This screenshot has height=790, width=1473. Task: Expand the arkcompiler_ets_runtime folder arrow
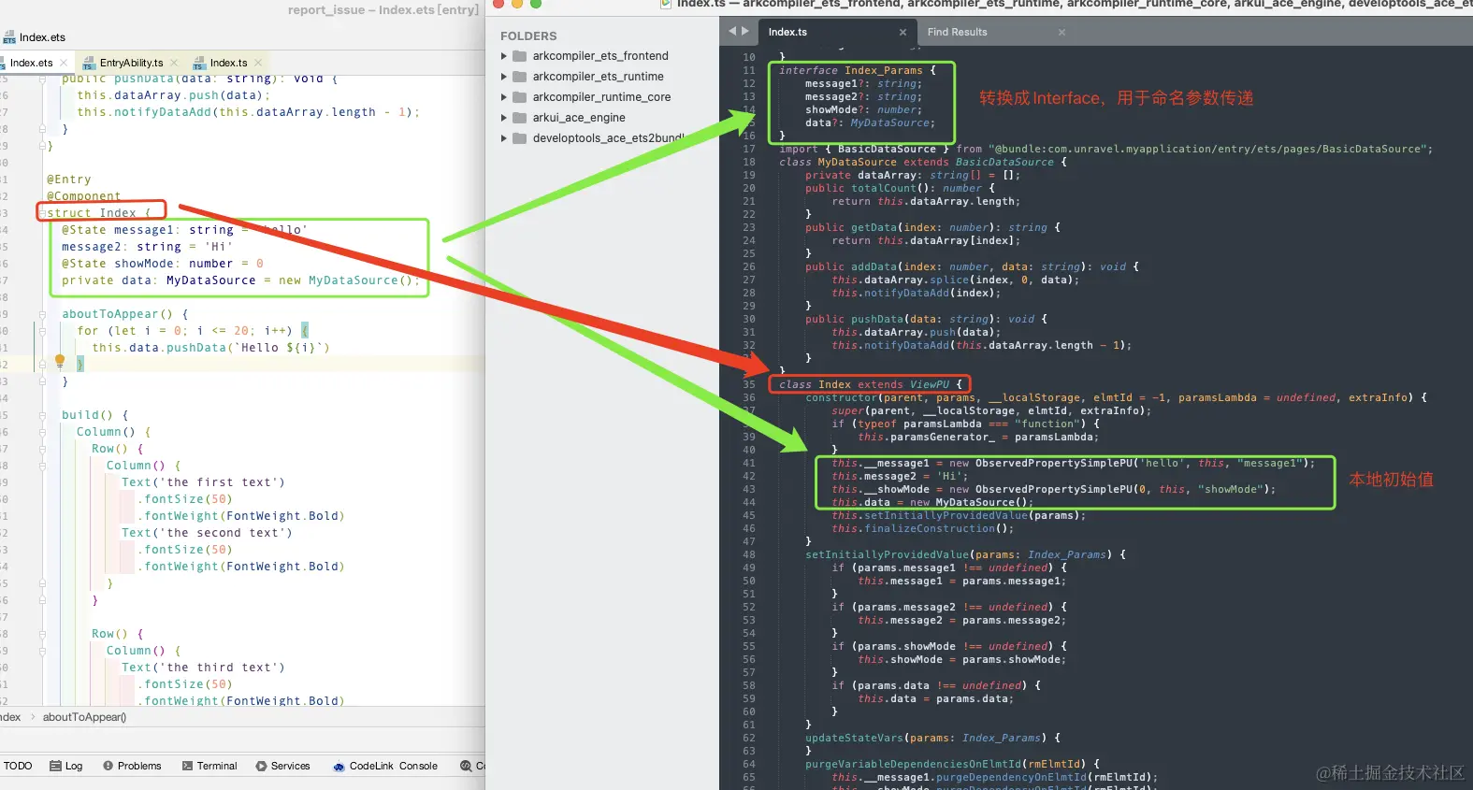[504, 77]
